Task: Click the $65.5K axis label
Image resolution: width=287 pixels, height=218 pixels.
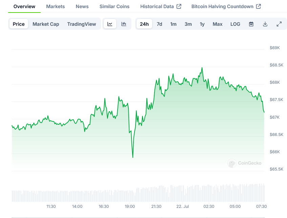Action: [276, 169]
